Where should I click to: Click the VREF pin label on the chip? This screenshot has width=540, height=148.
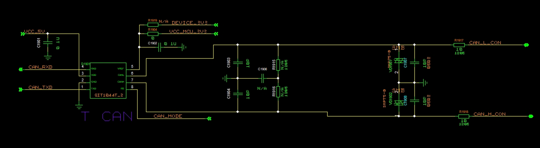coord(121,69)
